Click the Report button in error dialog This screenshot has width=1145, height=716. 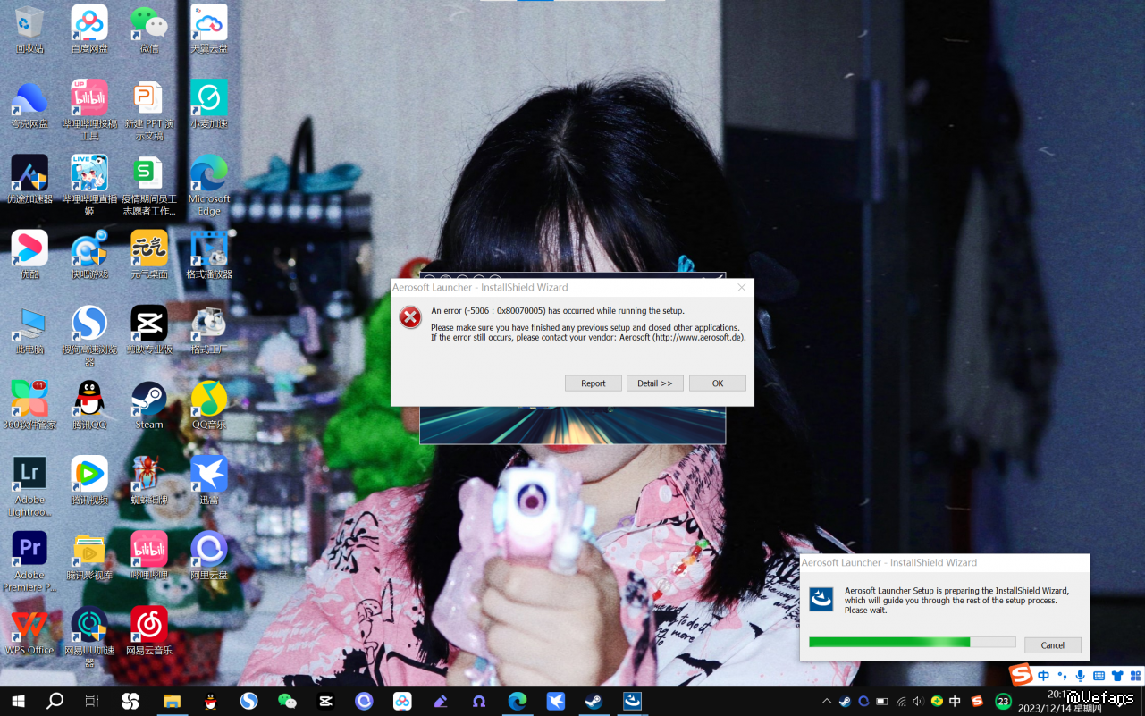point(594,383)
